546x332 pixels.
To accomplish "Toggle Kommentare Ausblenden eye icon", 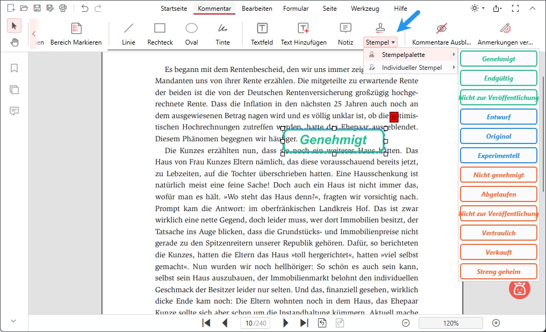I will (x=442, y=34).
